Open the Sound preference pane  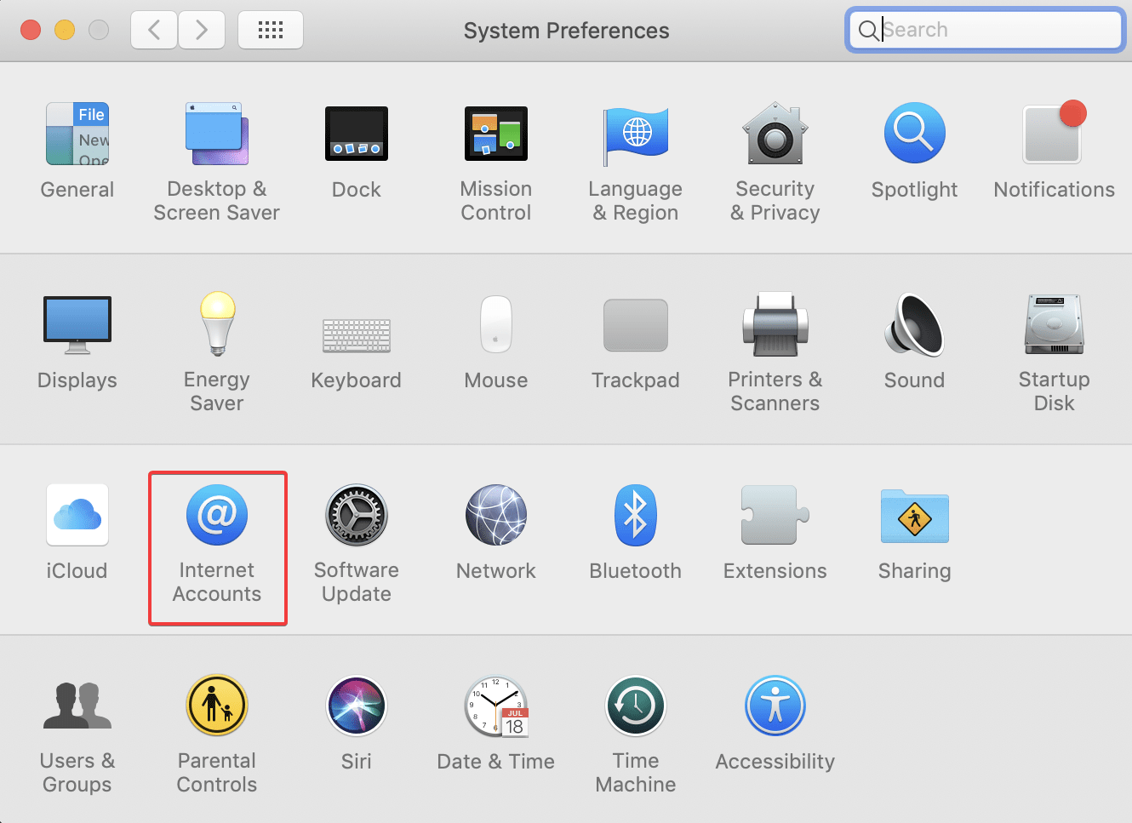(914, 342)
